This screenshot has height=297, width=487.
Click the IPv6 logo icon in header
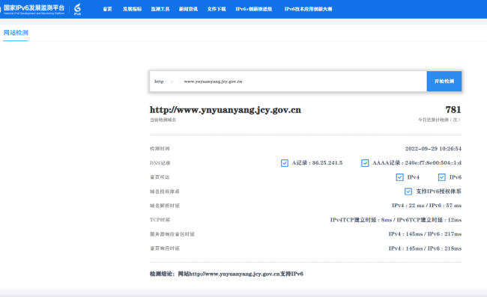click(77, 9)
